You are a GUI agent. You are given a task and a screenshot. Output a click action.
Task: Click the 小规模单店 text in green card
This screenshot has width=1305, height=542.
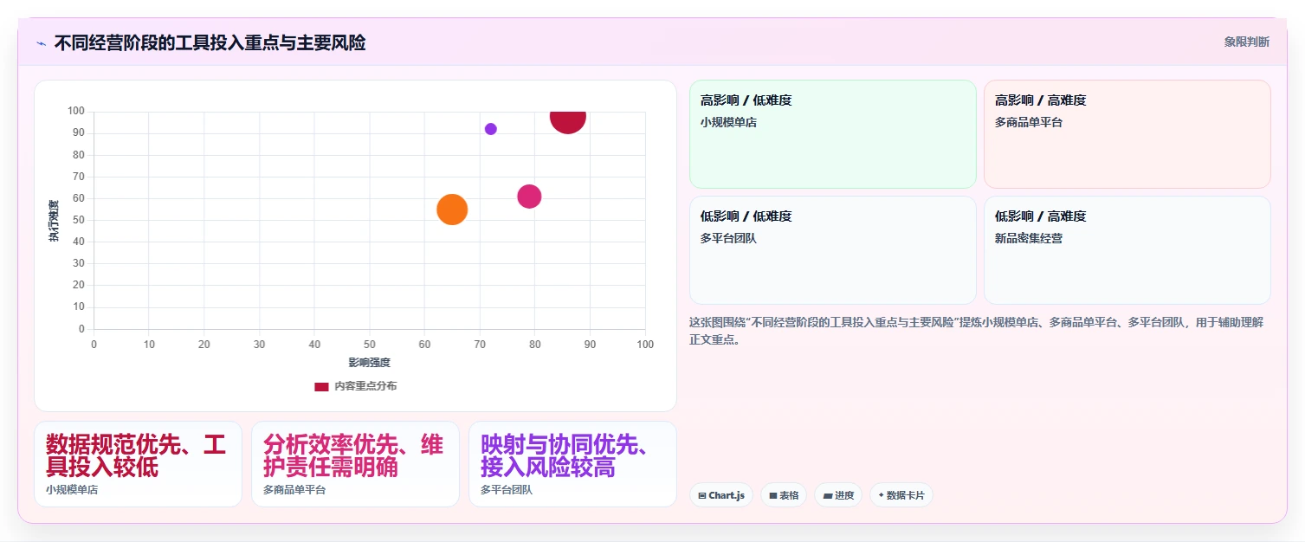(x=728, y=123)
